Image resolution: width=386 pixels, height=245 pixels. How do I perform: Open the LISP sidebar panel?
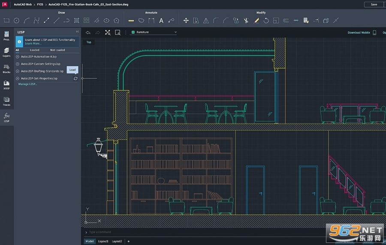point(6,117)
